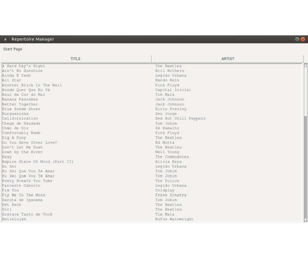This screenshot has width=308, height=277.
Task: Select 'Burguesinha' song
Action: (15, 114)
